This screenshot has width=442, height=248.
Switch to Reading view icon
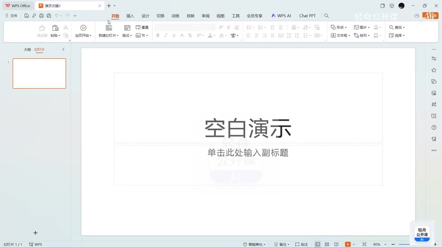pos(336,244)
